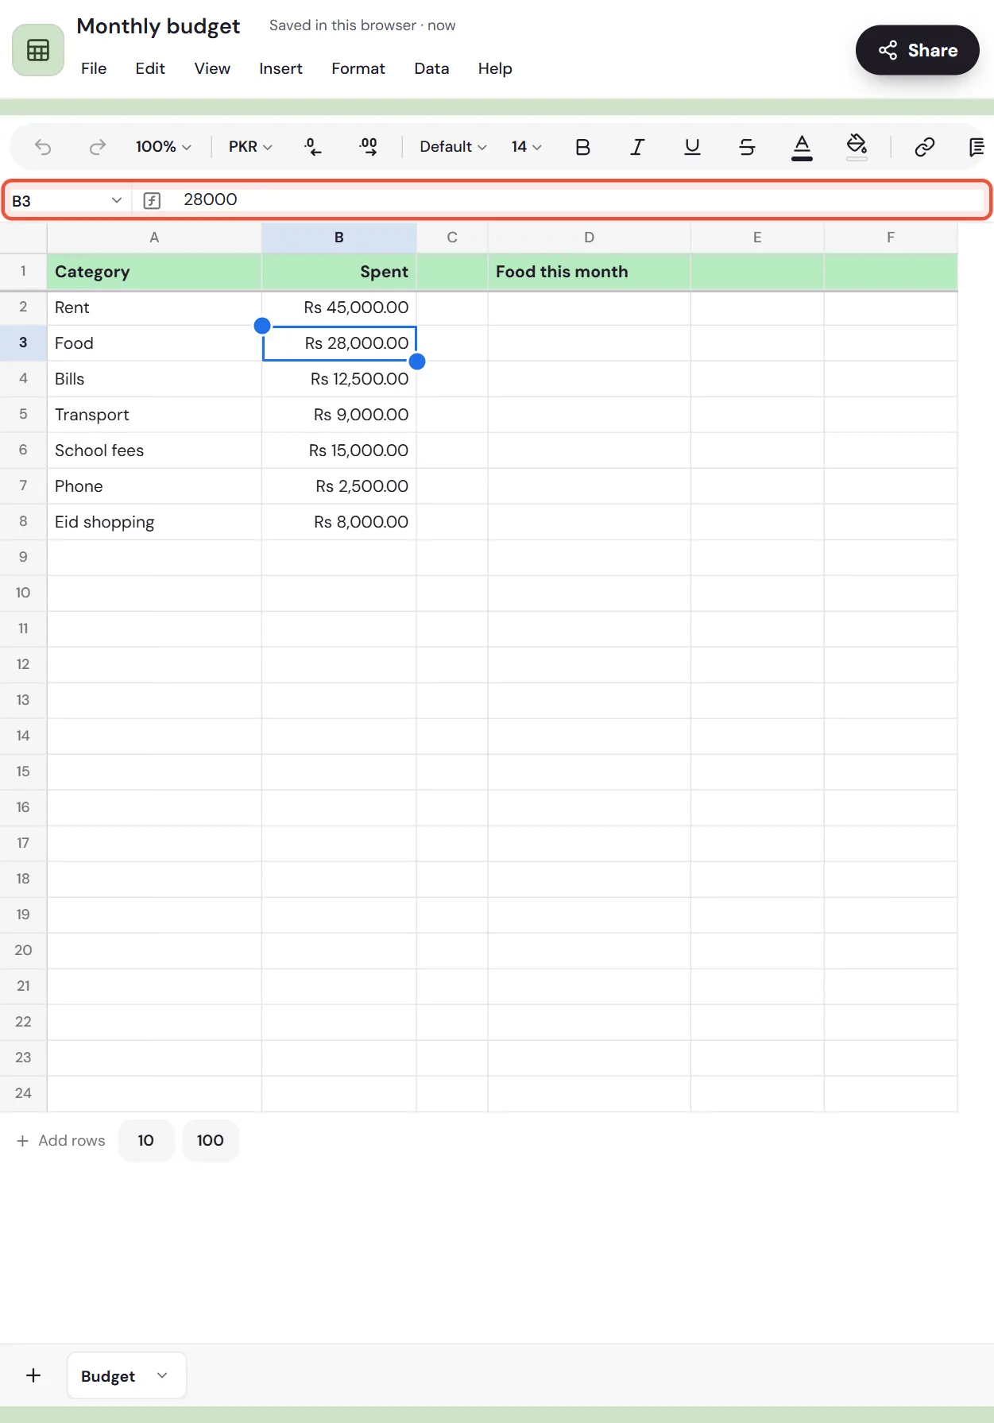Toggle strikethrough formatting

747,147
